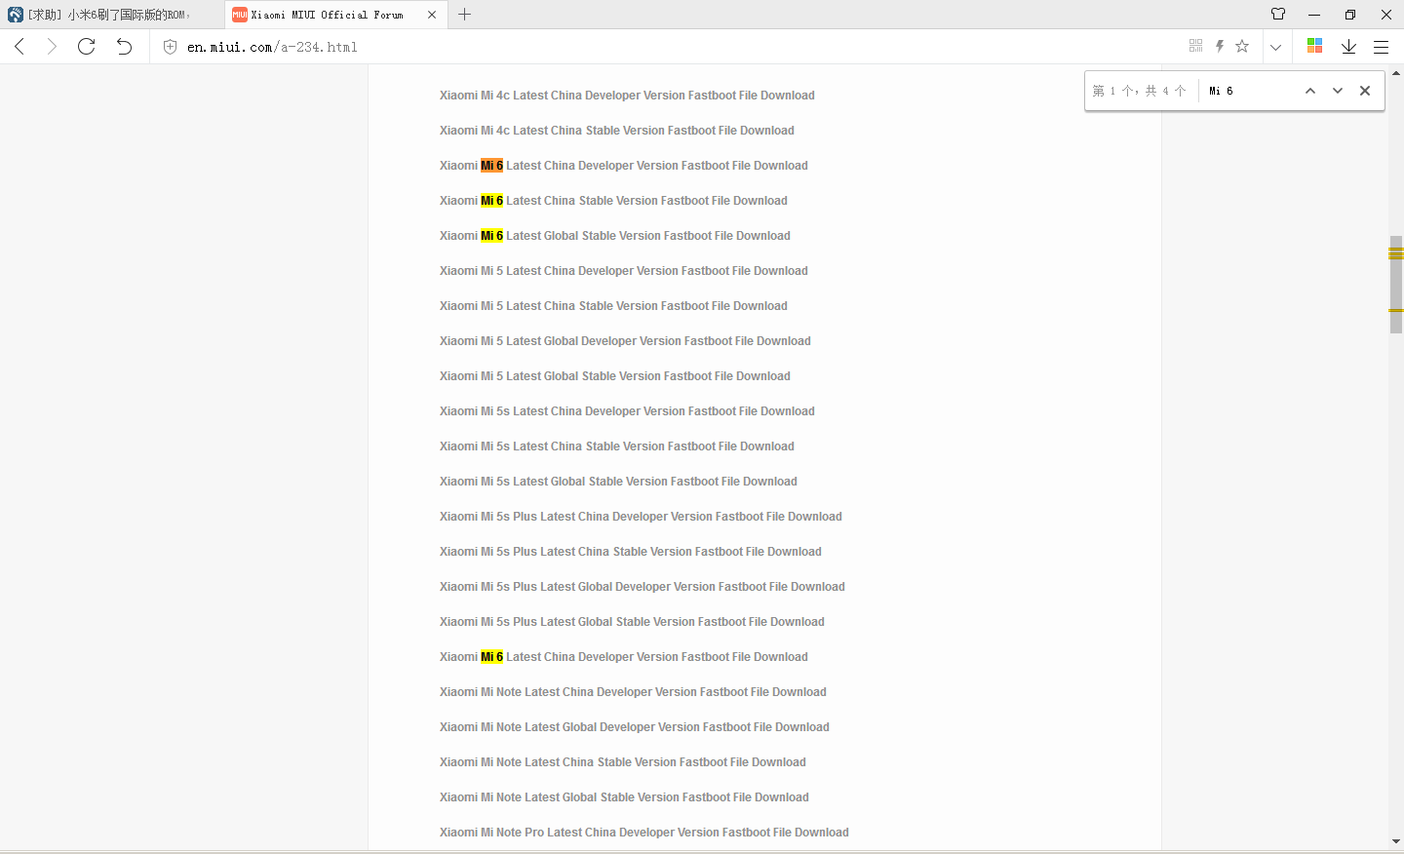Go forward to the next page
1404x854 pixels.
52,46
